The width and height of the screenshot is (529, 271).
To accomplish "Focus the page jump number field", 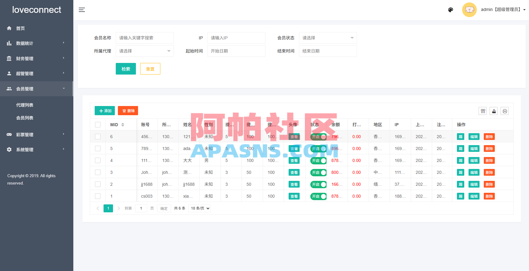I will 141,208.
